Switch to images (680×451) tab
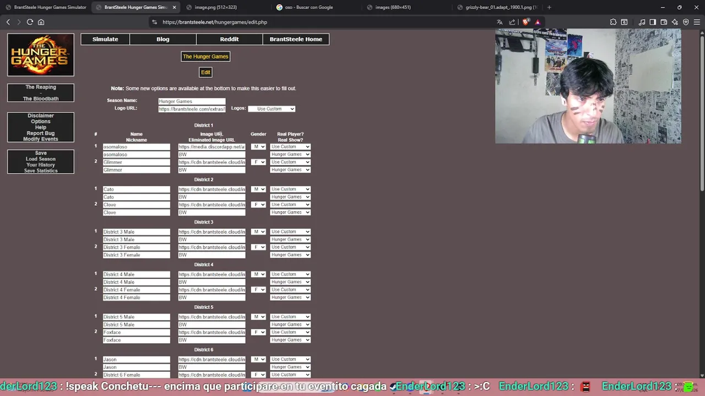 (x=406, y=7)
